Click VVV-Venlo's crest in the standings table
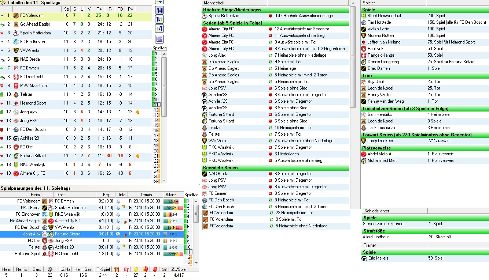The height and width of the screenshot is (280, 489). 15,50
